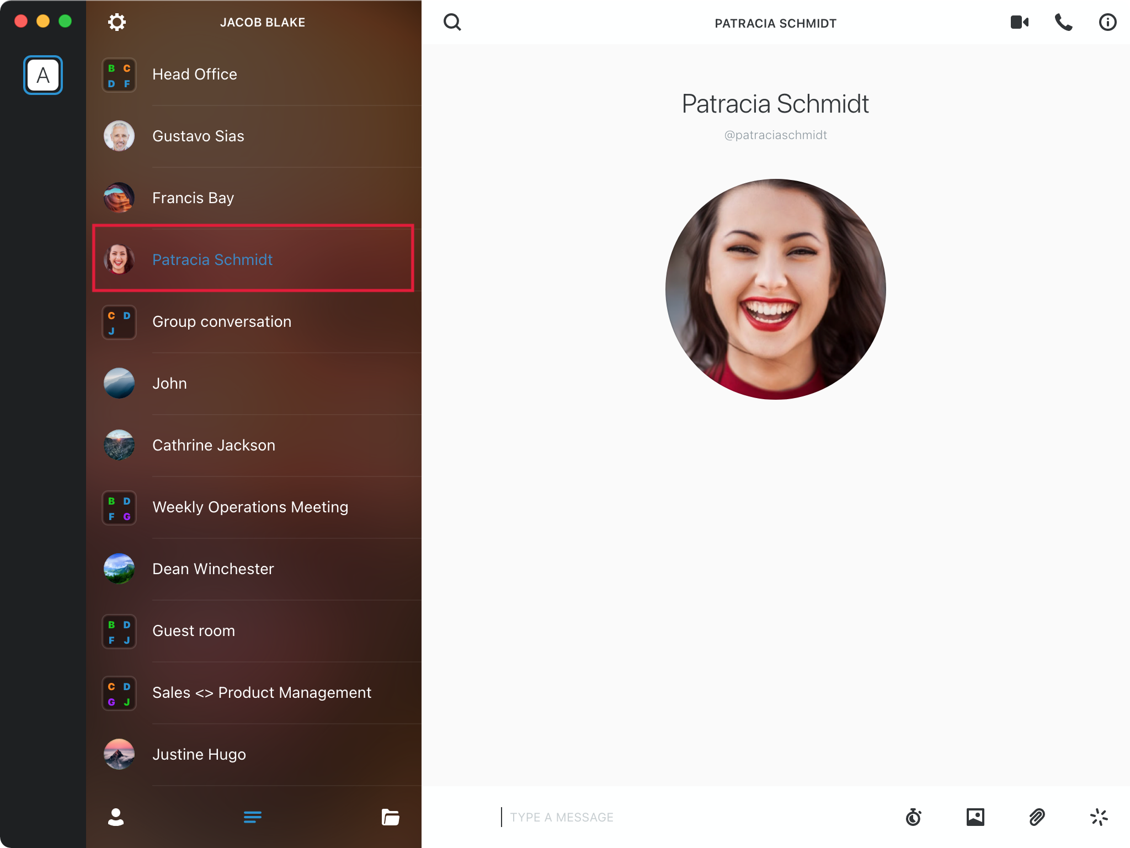Open conversation info icon
This screenshot has height=848, width=1130.
pyautogui.click(x=1107, y=22)
